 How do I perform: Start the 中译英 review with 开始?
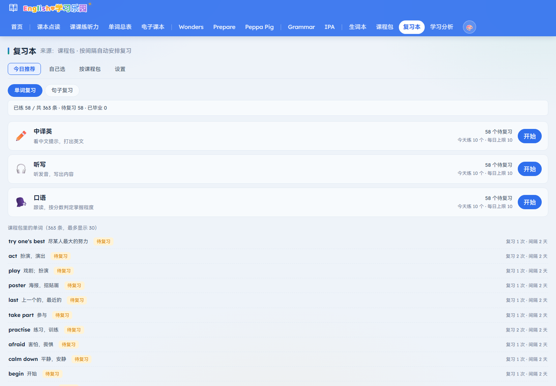tap(530, 136)
